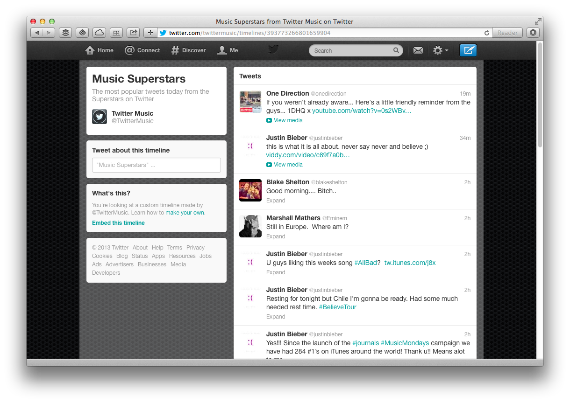The width and height of the screenshot is (570, 403).
Task: Click the iCloud tabs cloud icon
Action: pos(99,33)
